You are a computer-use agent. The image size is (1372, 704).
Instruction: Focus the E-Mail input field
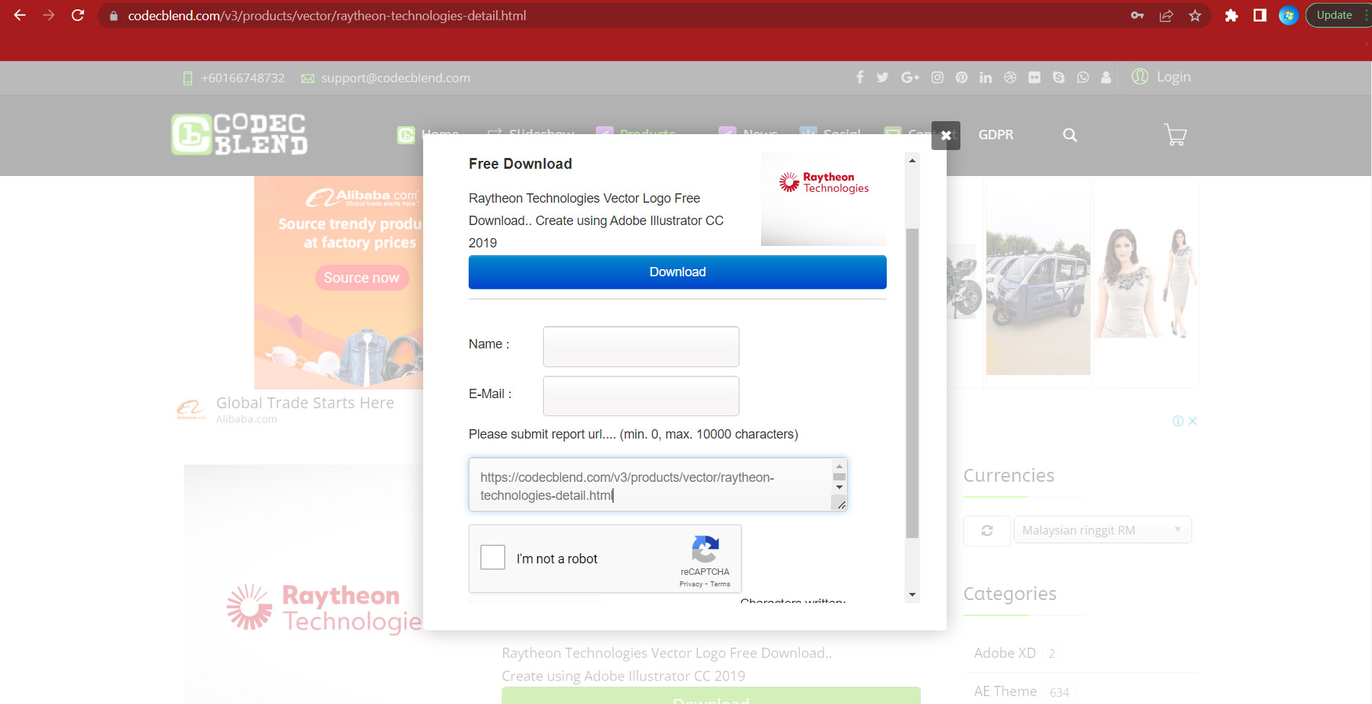(x=641, y=396)
